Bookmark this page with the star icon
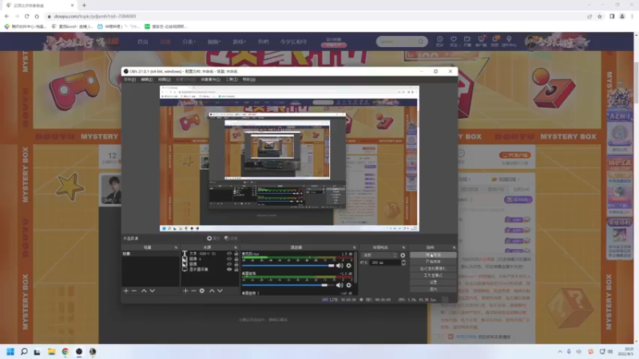The height and width of the screenshot is (359, 639). (600, 16)
